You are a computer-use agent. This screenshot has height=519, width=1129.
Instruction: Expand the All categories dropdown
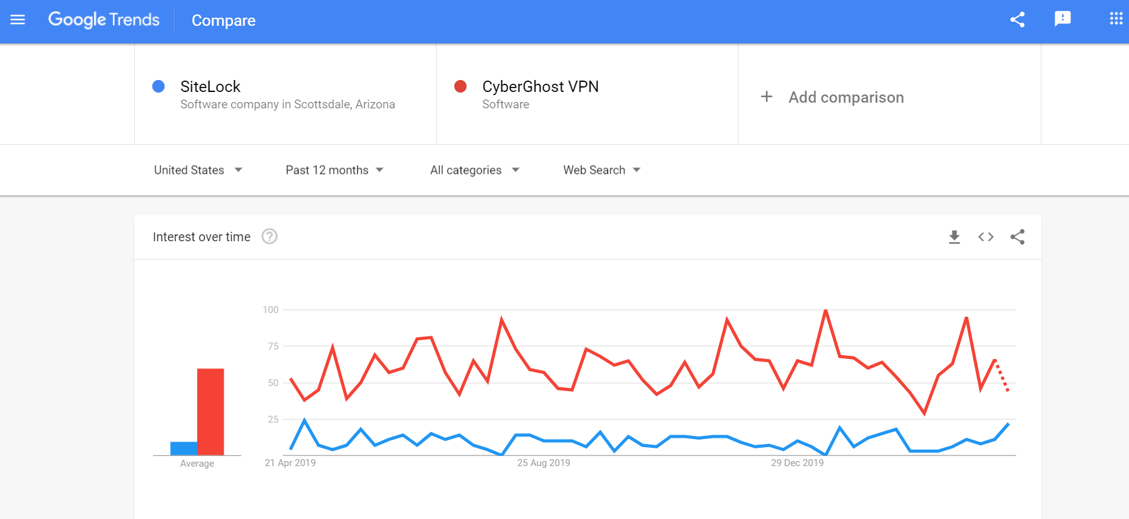[475, 170]
